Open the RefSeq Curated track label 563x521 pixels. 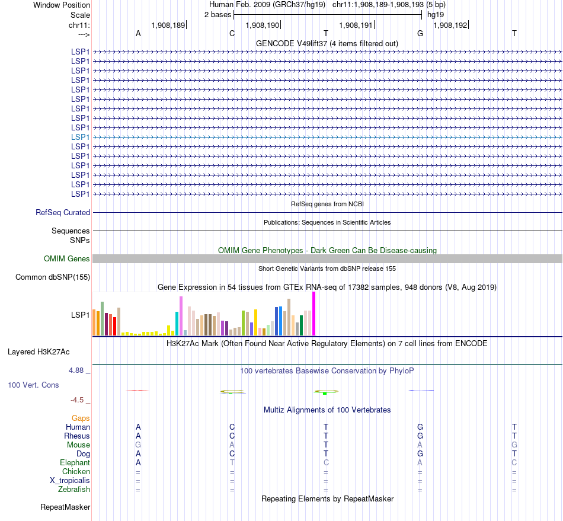click(63, 213)
